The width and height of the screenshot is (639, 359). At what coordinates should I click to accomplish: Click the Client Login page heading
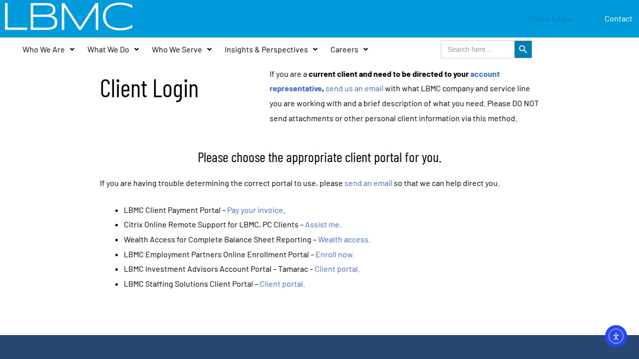point(149,89)
